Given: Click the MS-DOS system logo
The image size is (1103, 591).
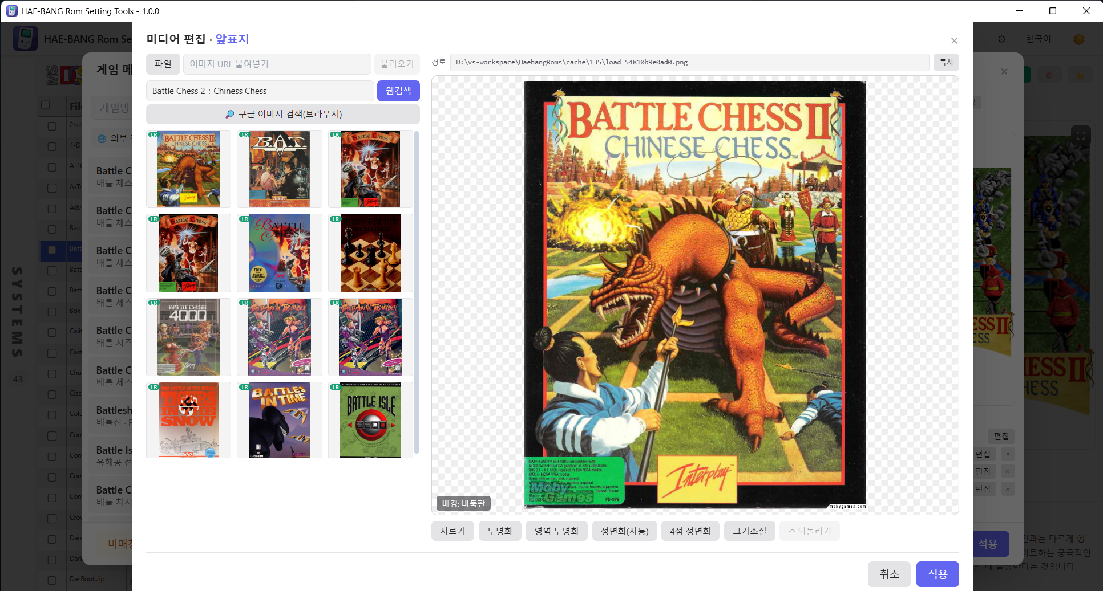Looking at the screenshot, I should [64, 75].
